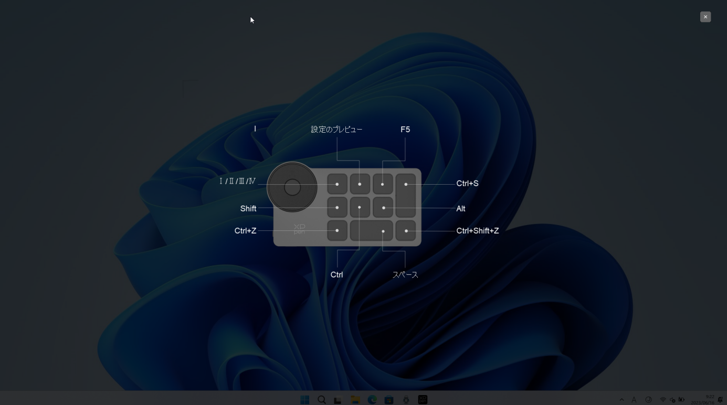Click the 'Ctrl' label below the remote
Viewport: 727px width, 405px height.
(x=336, y=275)
